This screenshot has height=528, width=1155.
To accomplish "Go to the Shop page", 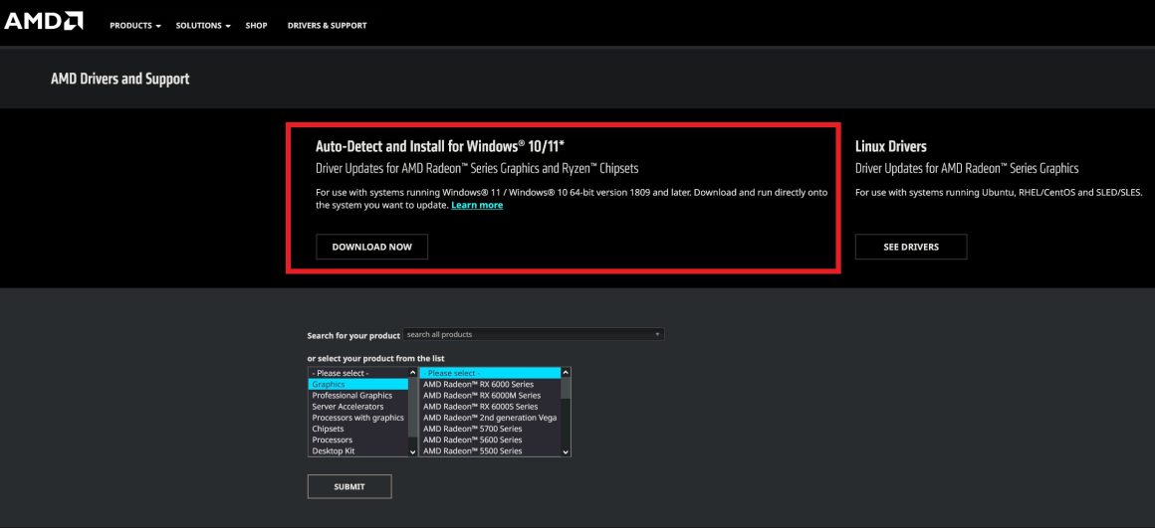I will [256, 26].
